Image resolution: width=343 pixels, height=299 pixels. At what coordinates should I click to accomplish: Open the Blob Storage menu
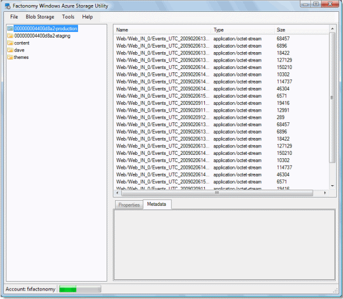click(40, 17)
